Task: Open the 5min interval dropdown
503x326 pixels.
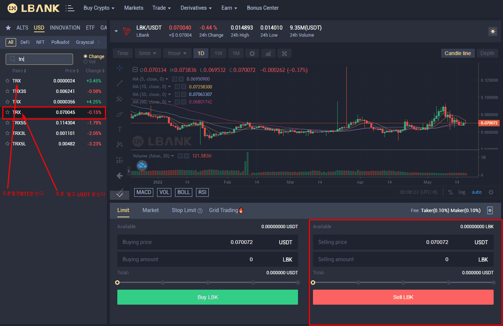Action: (x=148, y=53)
